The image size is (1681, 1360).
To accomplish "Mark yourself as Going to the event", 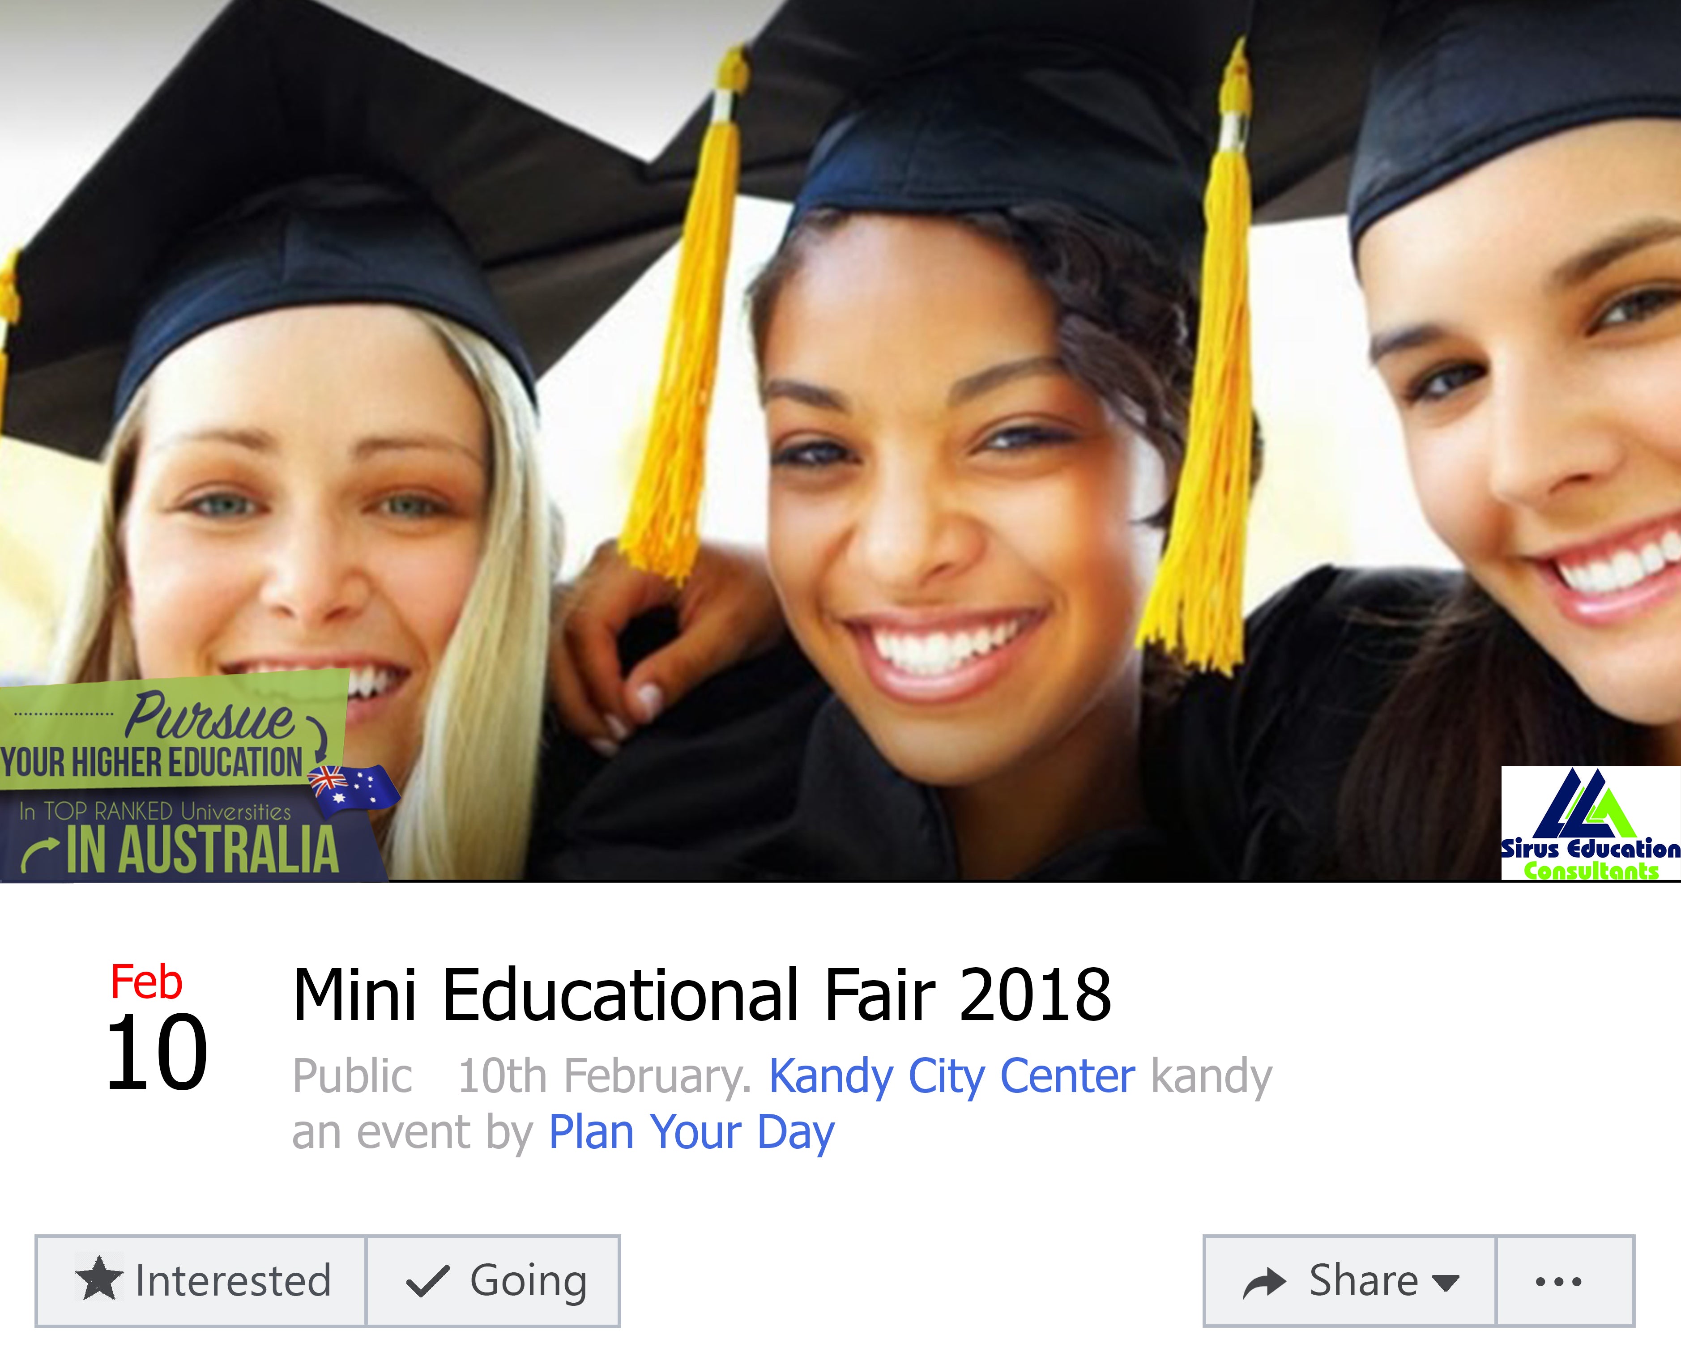I will tap(493, 1281).
